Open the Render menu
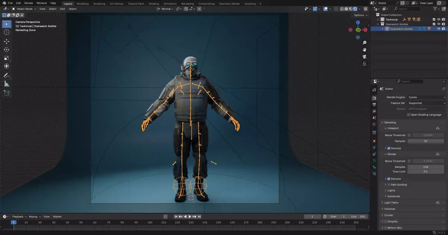Screen dimensions: 448x235 (x=29, y=3)
